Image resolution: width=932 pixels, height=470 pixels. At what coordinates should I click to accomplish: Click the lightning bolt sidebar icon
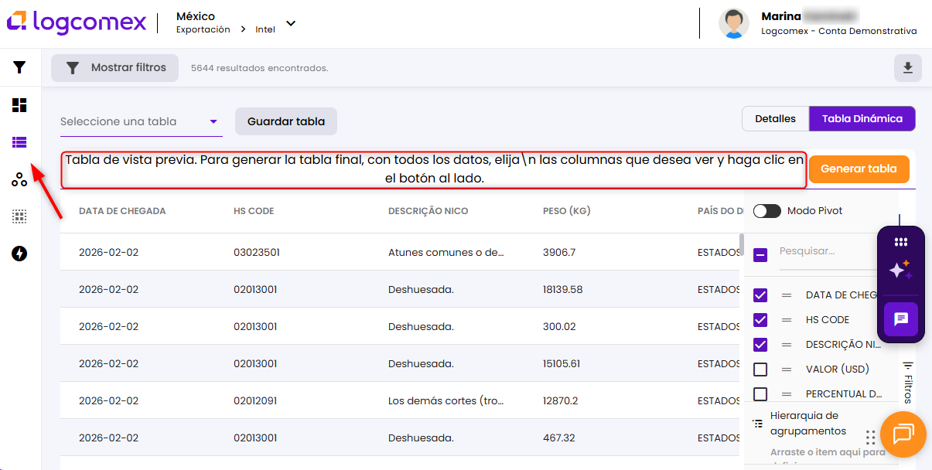19,254
